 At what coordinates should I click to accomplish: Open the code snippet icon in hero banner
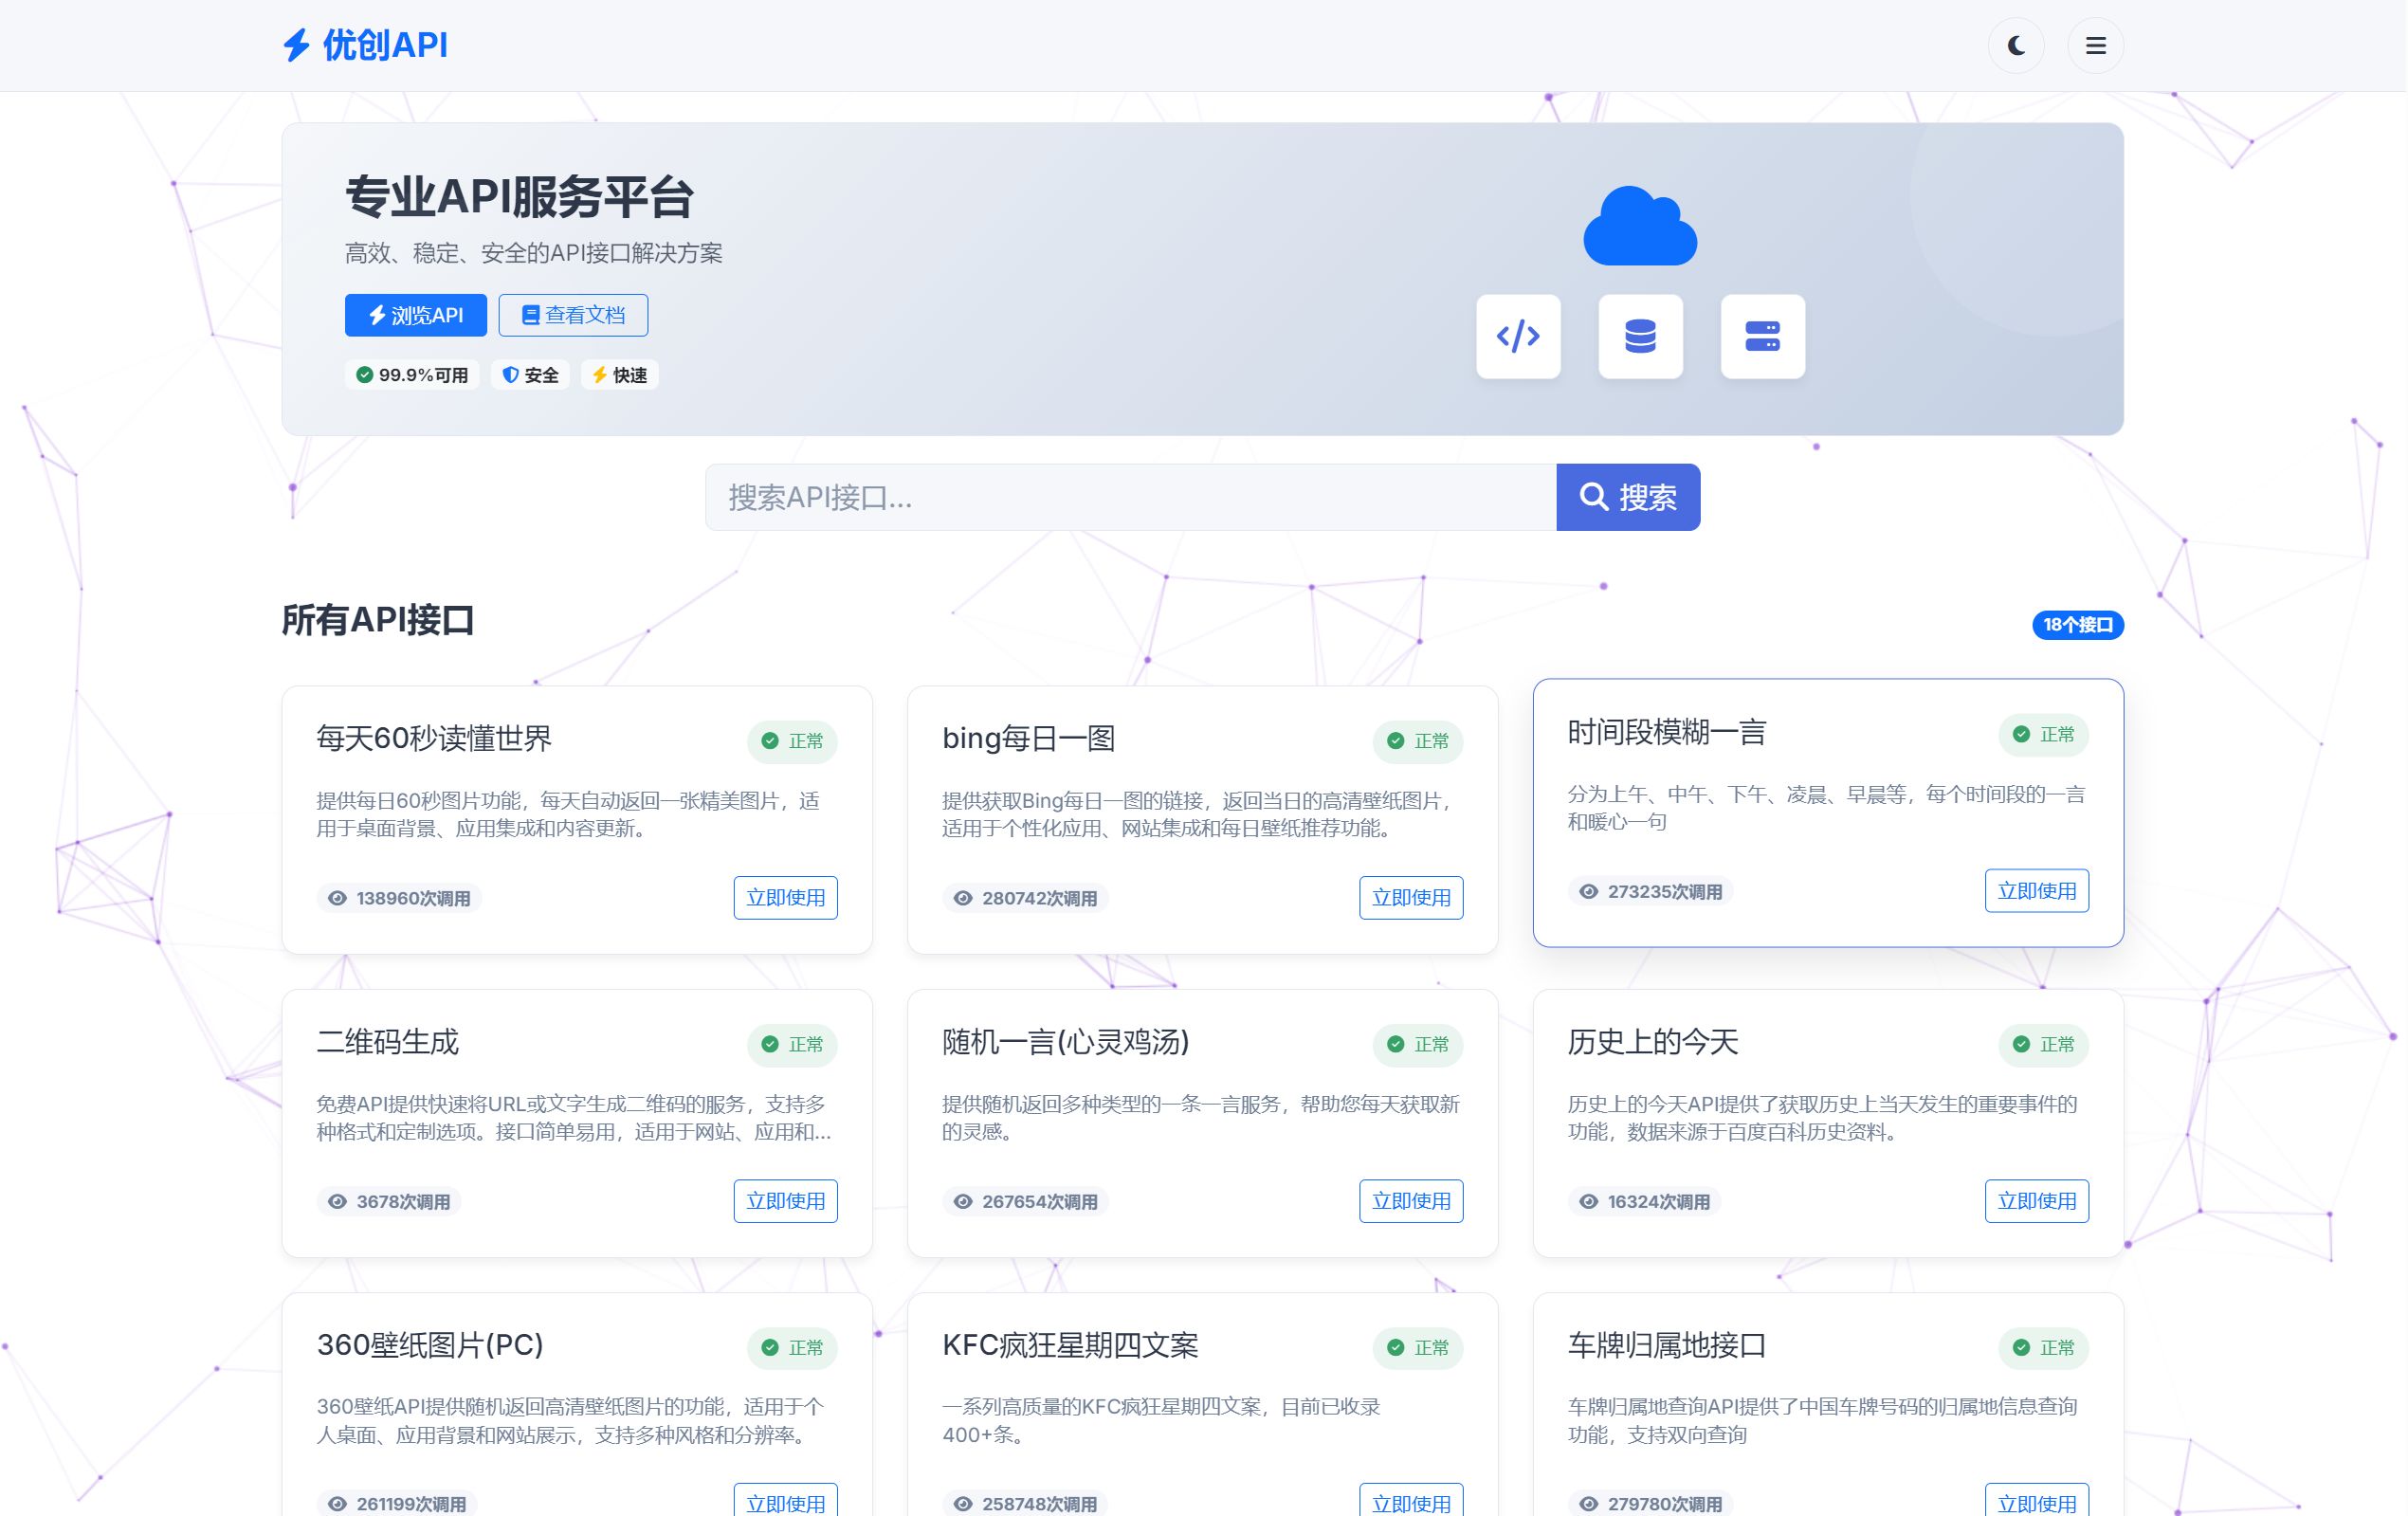click(x=1519, y=338)
